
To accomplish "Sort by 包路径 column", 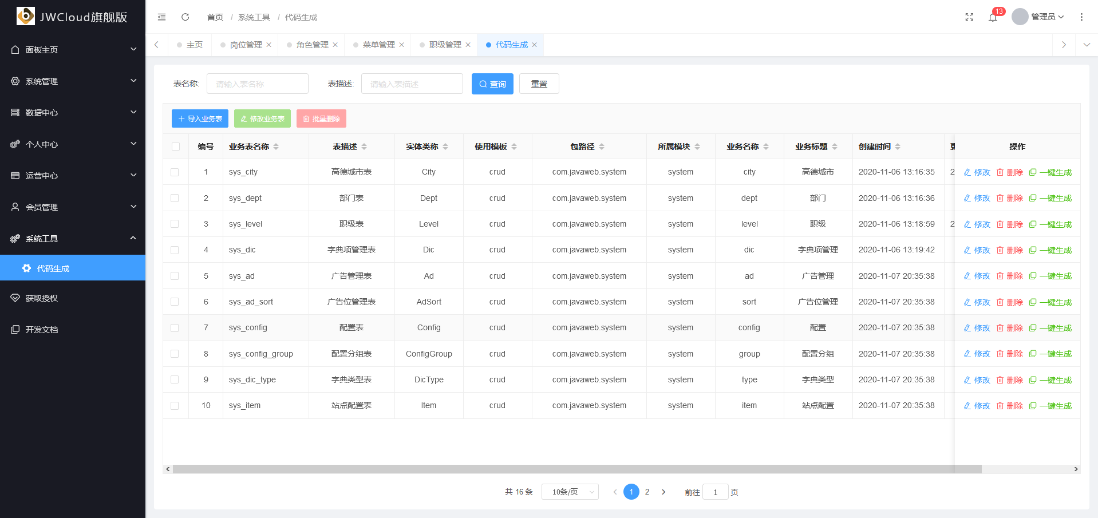I will point(602,147).
